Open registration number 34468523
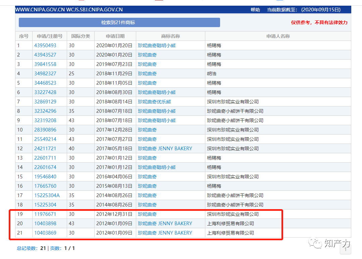Image resolution: width=362 pixels, height=259 pixels. (45, 83)
